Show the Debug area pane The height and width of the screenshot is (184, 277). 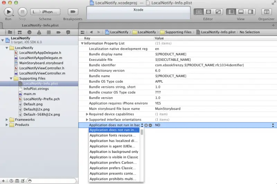[x=241, y=12]
